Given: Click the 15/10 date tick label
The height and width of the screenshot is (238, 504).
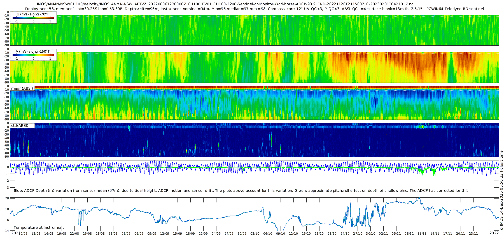Looking at the screenshot, I should (x=306, y=234).
